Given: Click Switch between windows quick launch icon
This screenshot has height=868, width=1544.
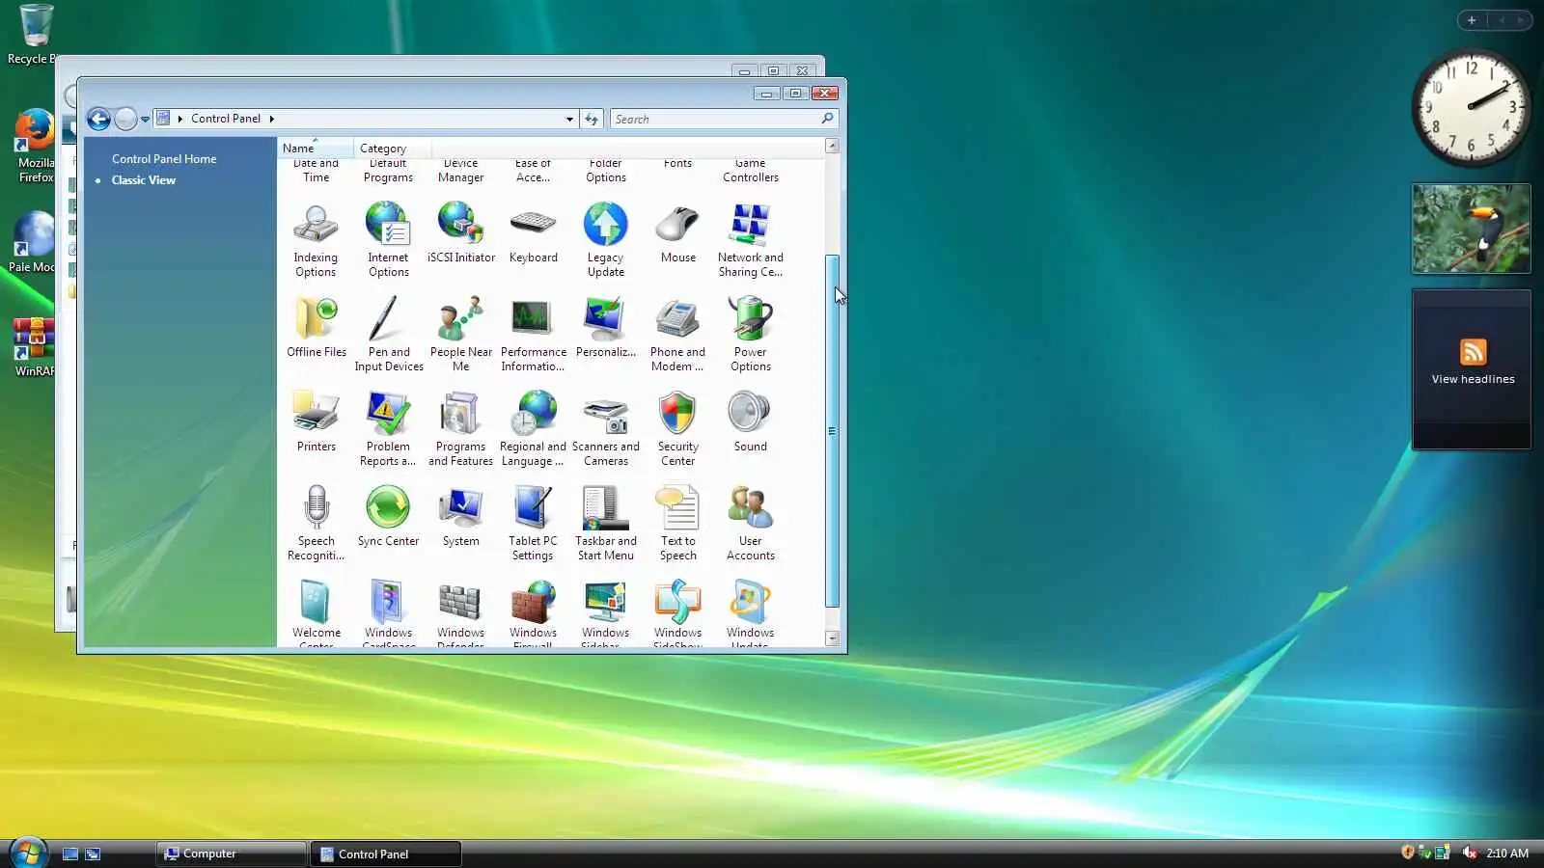Looking at the screenshot, I should point(93,854).
